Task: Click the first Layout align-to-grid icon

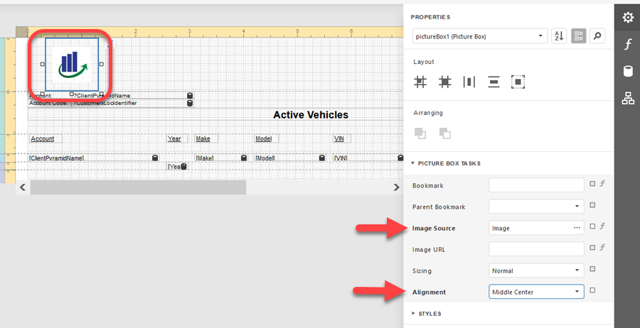Action: click(x=421, y=82)
